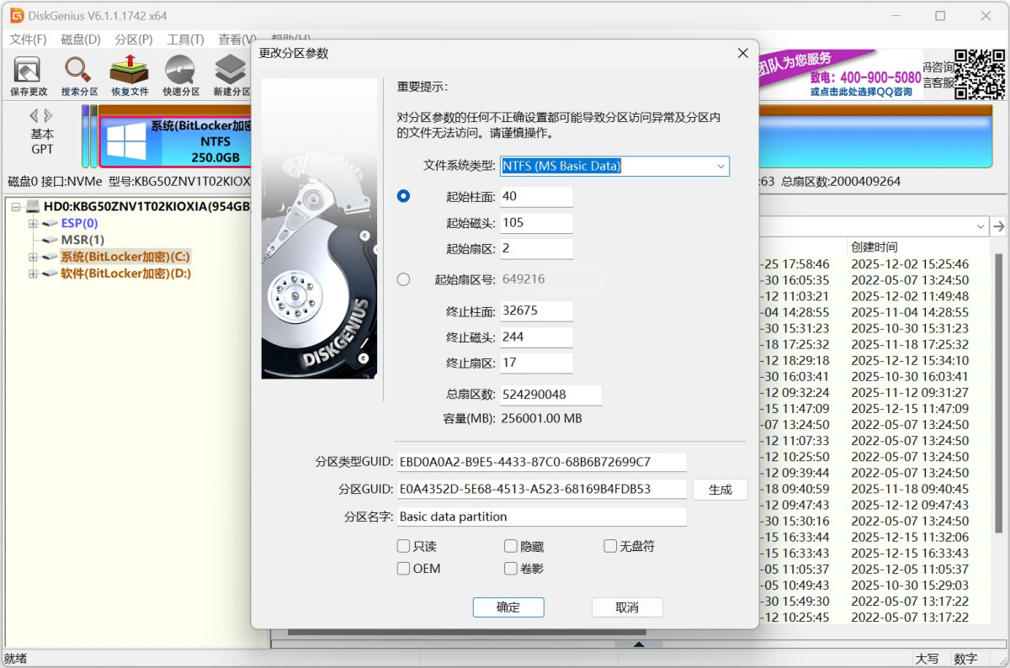
Task: Click the 生成 button to generate GUID
Action: (720, 490)
